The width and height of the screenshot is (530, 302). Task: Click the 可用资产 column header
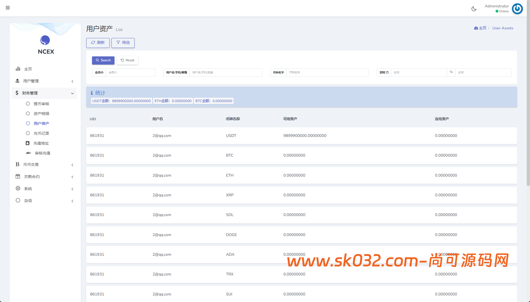290,119
